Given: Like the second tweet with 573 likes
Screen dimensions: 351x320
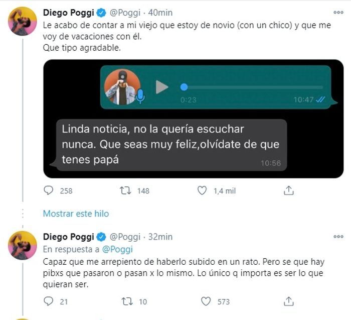Looking at the screenshot, I should pyautogui.click(x=206, y=301).
